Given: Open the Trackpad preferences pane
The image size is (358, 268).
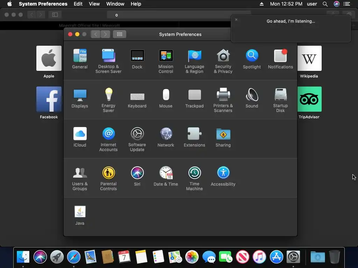Looking at the screenshot, I should click(x=194, y=98).
